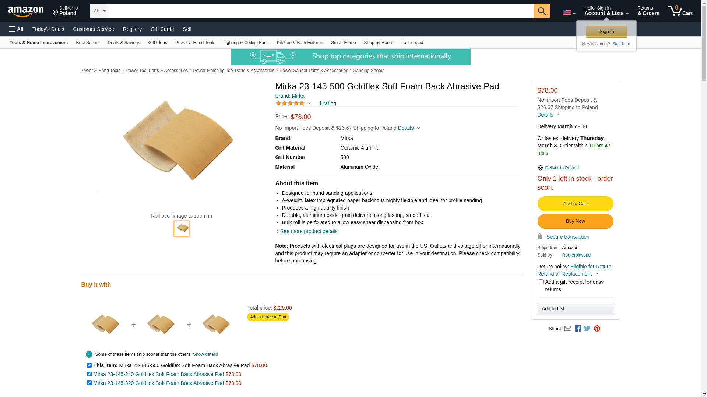Click the yellow Add to Cart button

click(575, 204)
